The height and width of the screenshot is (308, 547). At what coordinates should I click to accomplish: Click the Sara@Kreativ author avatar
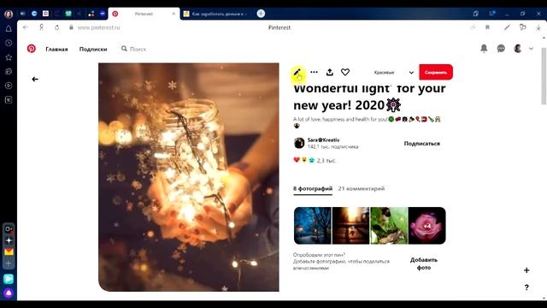299,143
